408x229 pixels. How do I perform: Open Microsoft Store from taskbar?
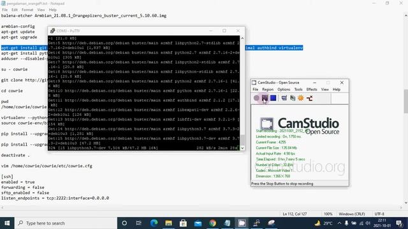click(x=183, y=223)
